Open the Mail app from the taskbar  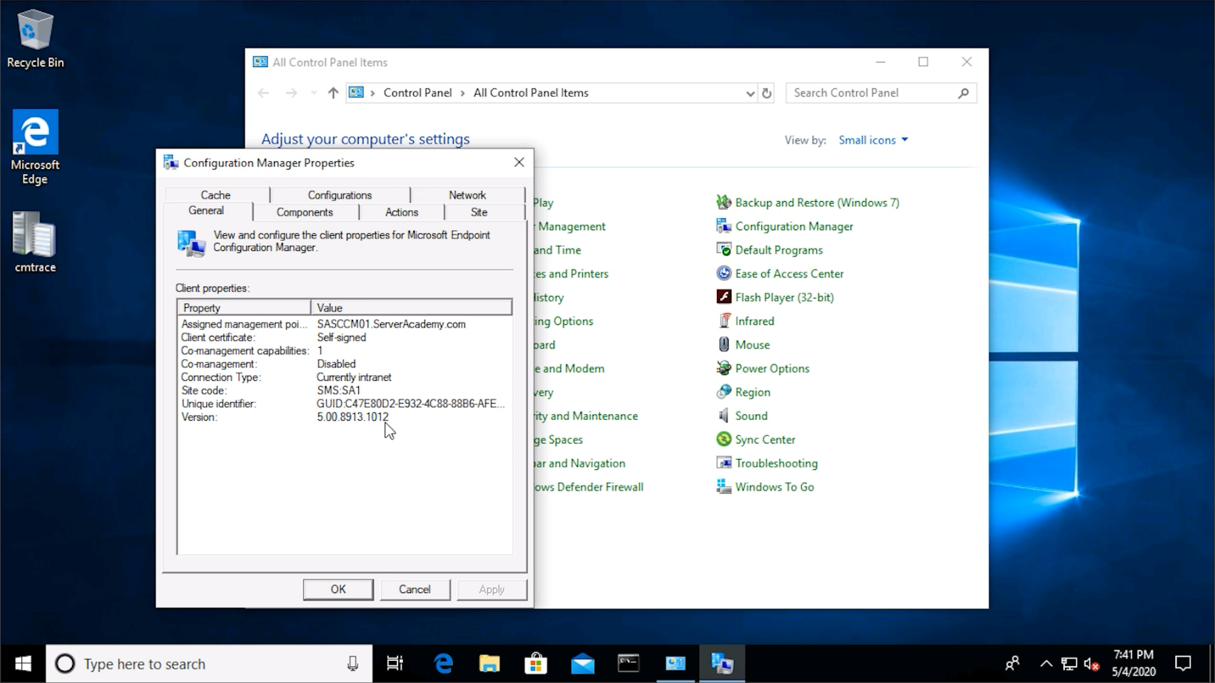[583, 664]
